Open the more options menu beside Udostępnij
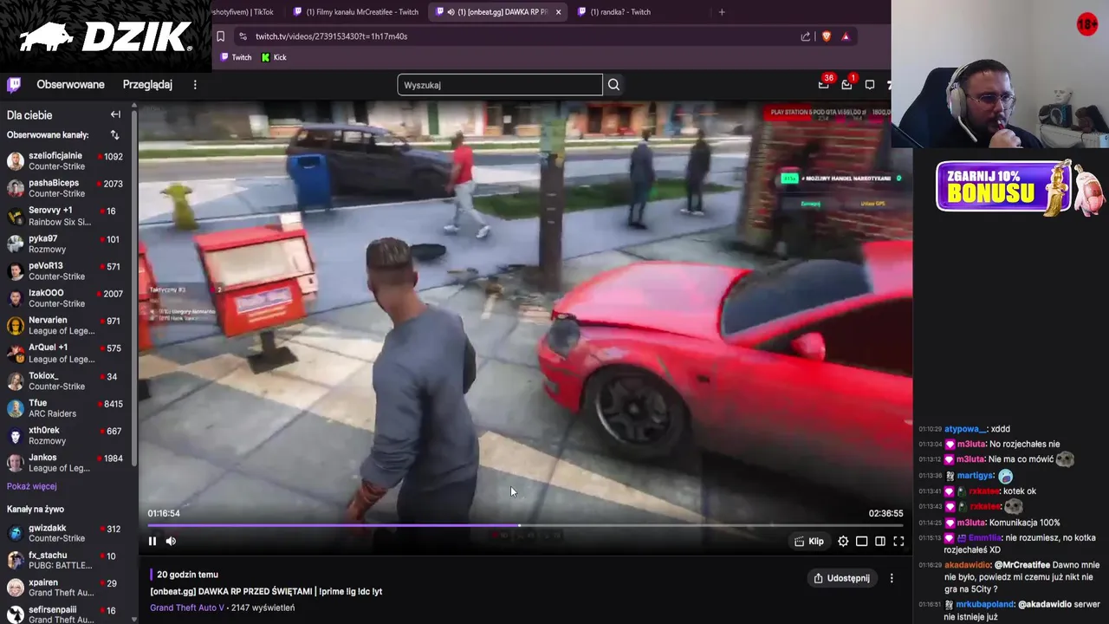1109x624 pixels. click(892, 578)
